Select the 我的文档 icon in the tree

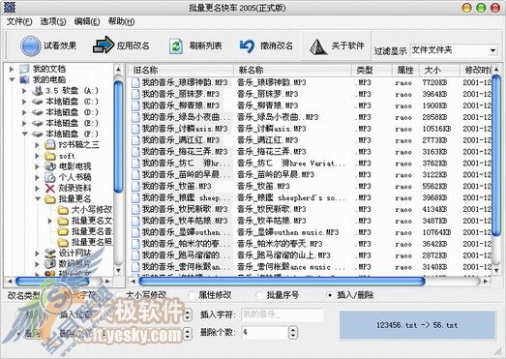pyautogui.click(x=24, y=69)
